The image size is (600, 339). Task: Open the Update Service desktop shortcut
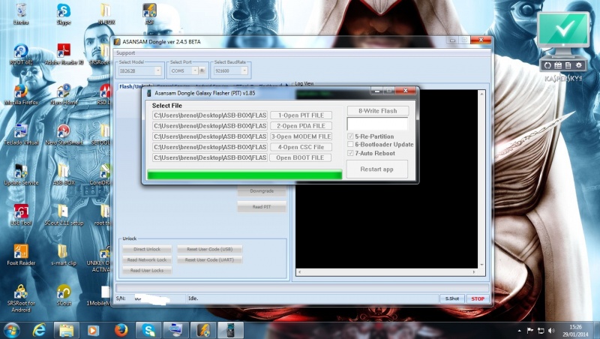tap(21, 175)
